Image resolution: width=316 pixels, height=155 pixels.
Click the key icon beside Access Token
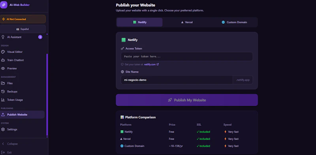(122, 49)
